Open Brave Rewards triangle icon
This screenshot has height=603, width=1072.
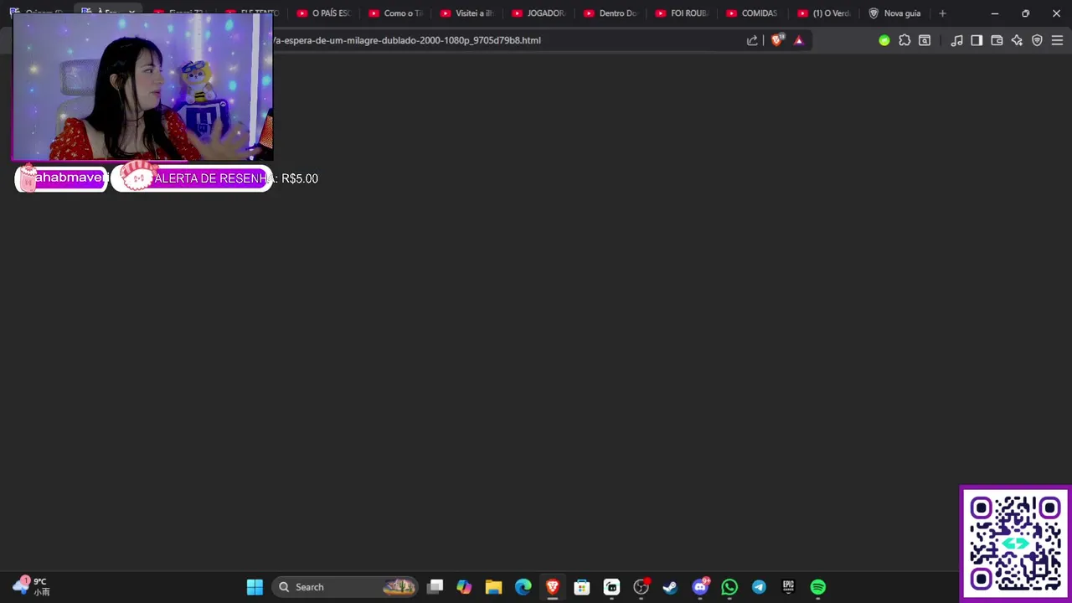pos(798,40)
